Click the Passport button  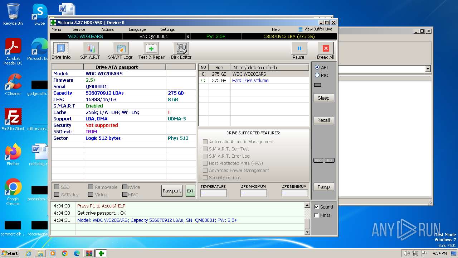click(x=172, y=191)
